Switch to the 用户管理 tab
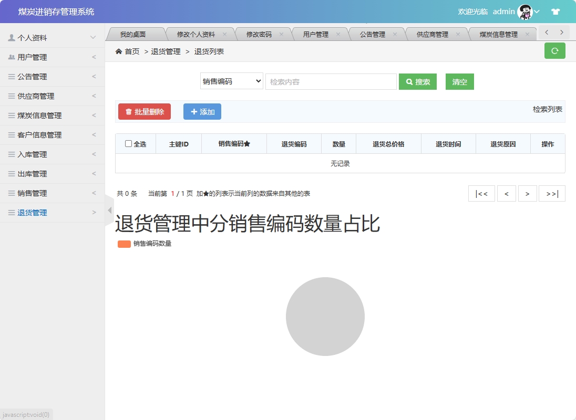This screenshot has height=420, width=576. [x=316, y=33]
